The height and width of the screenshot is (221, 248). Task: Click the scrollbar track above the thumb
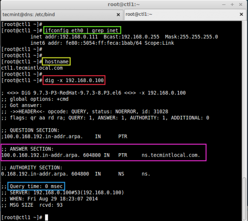tap(245, 98)
